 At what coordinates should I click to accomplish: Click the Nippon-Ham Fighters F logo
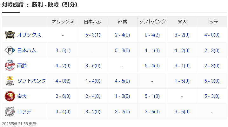coord(10,50)
